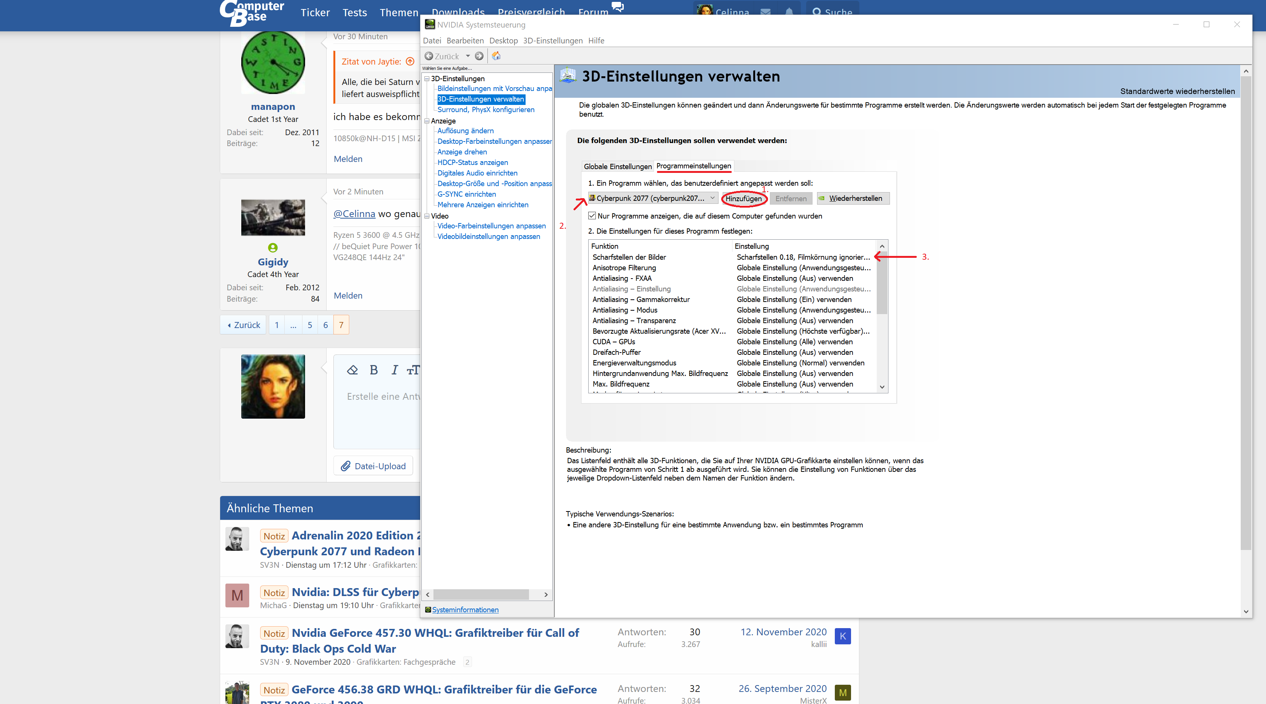Click the NVIDIA Systemsteuerung title bar logo
1266x704 pixels.
coord(430,24)
